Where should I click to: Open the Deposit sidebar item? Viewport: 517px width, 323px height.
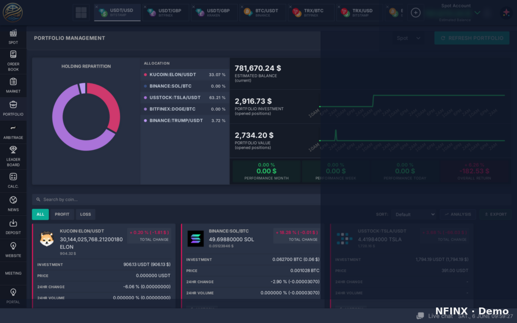[13, 227]
